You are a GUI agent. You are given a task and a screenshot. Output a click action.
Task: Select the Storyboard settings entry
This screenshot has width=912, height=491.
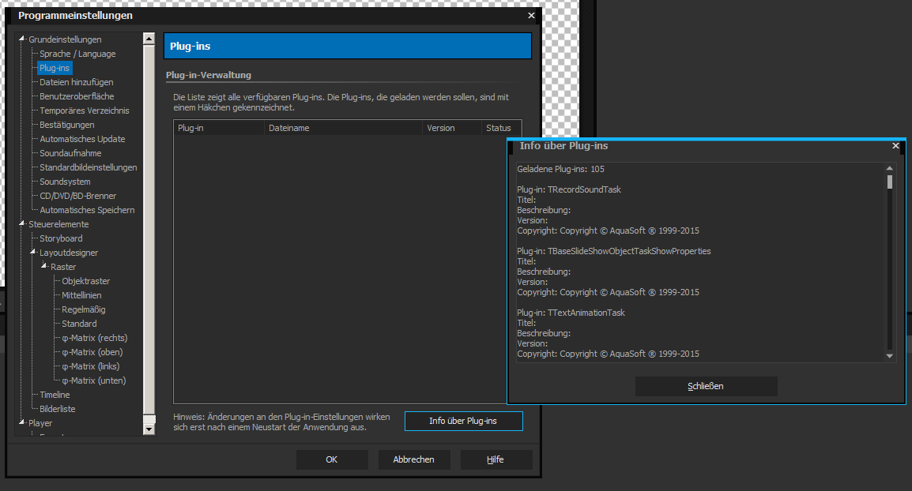(61, 238)
